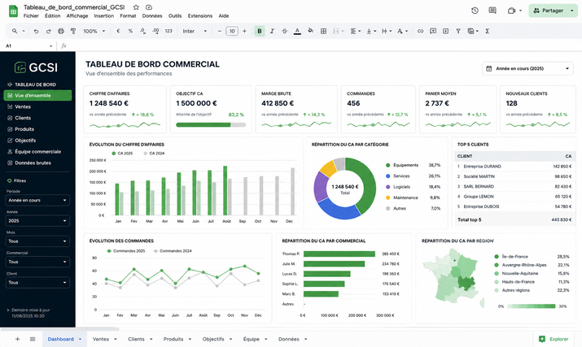Open the borders grid icon
Image resolution: width=582 pixels, height=347 pixels.
pos(323,31)
